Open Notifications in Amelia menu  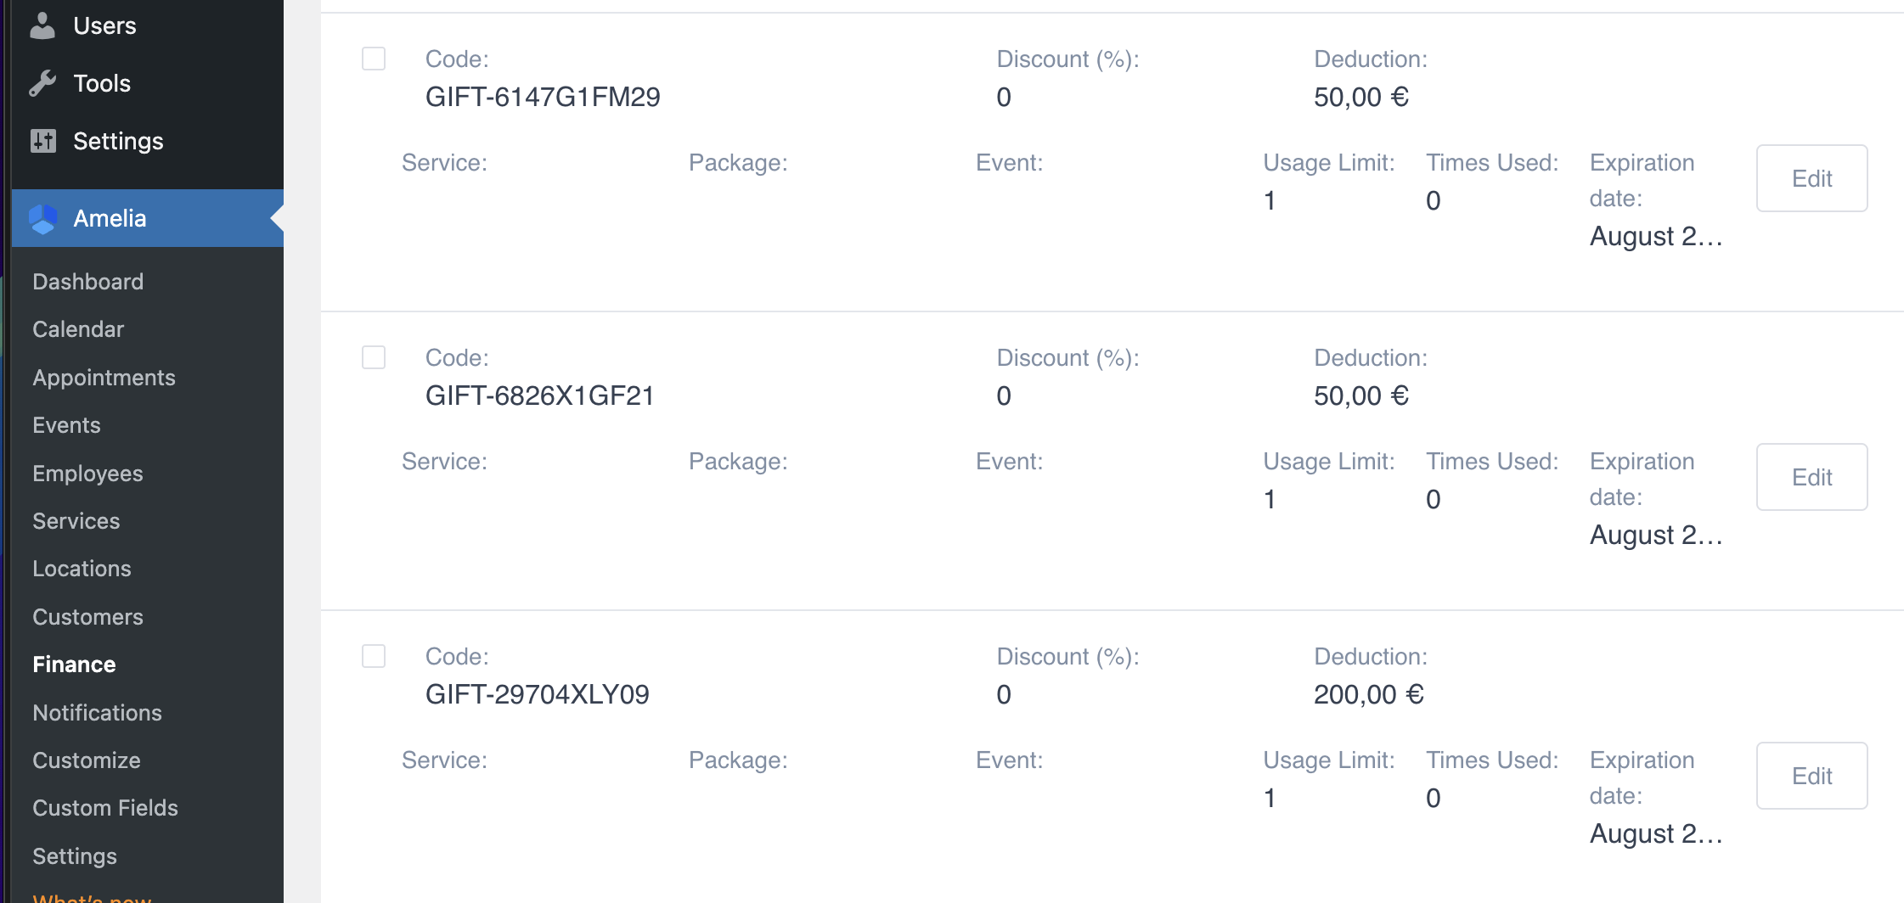tap(97, 713)
